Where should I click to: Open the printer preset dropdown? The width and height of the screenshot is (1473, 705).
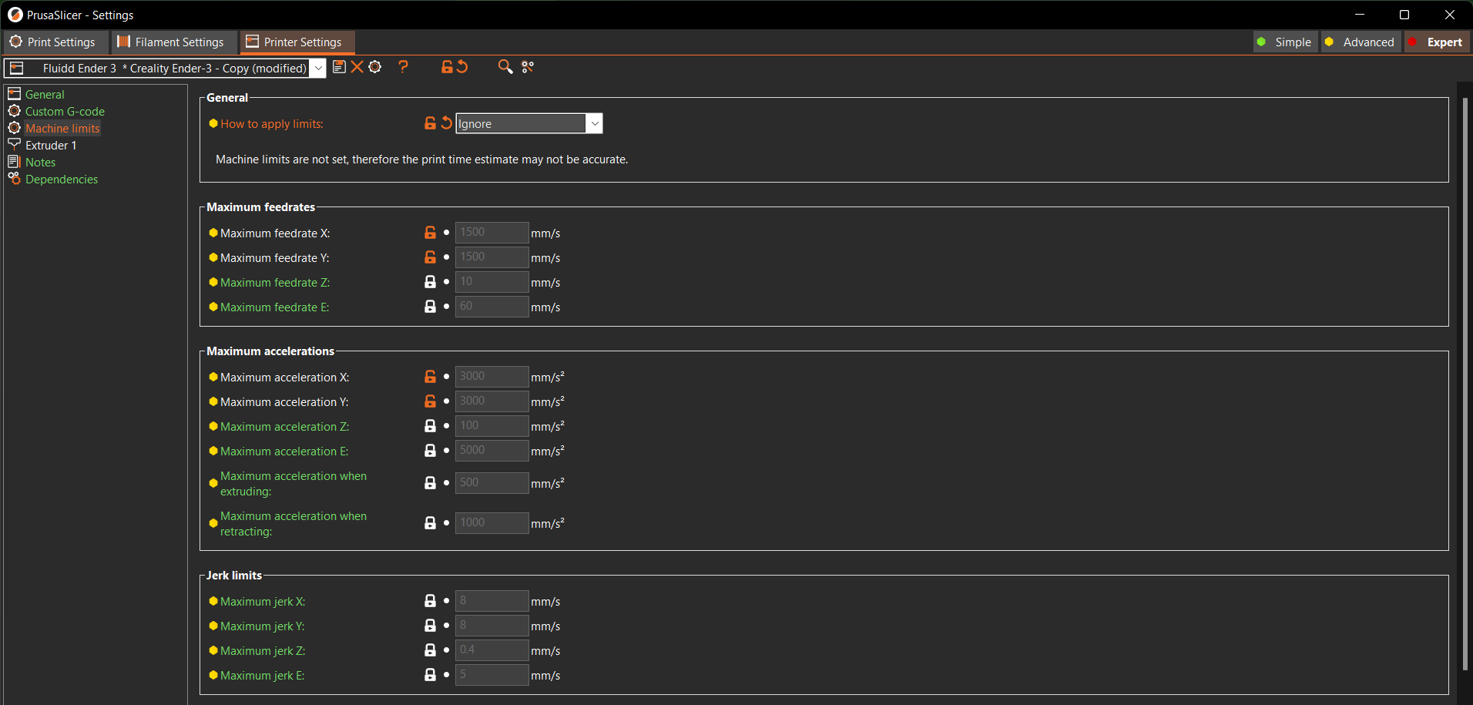pyautogui.click(x=317, y=68)
